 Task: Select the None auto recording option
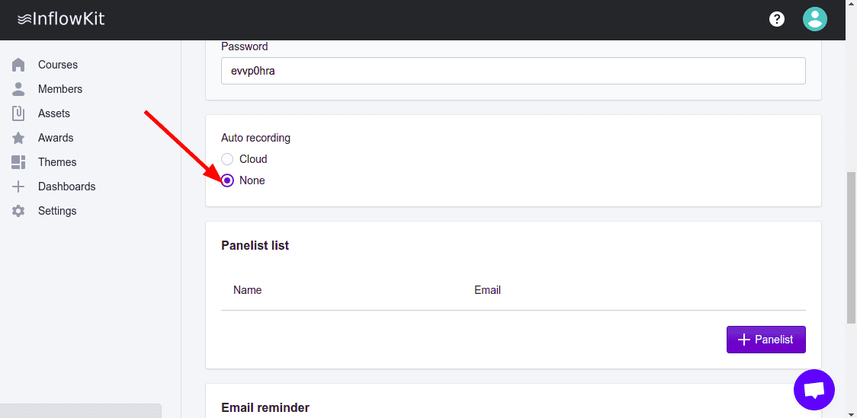tap(227, 180)
